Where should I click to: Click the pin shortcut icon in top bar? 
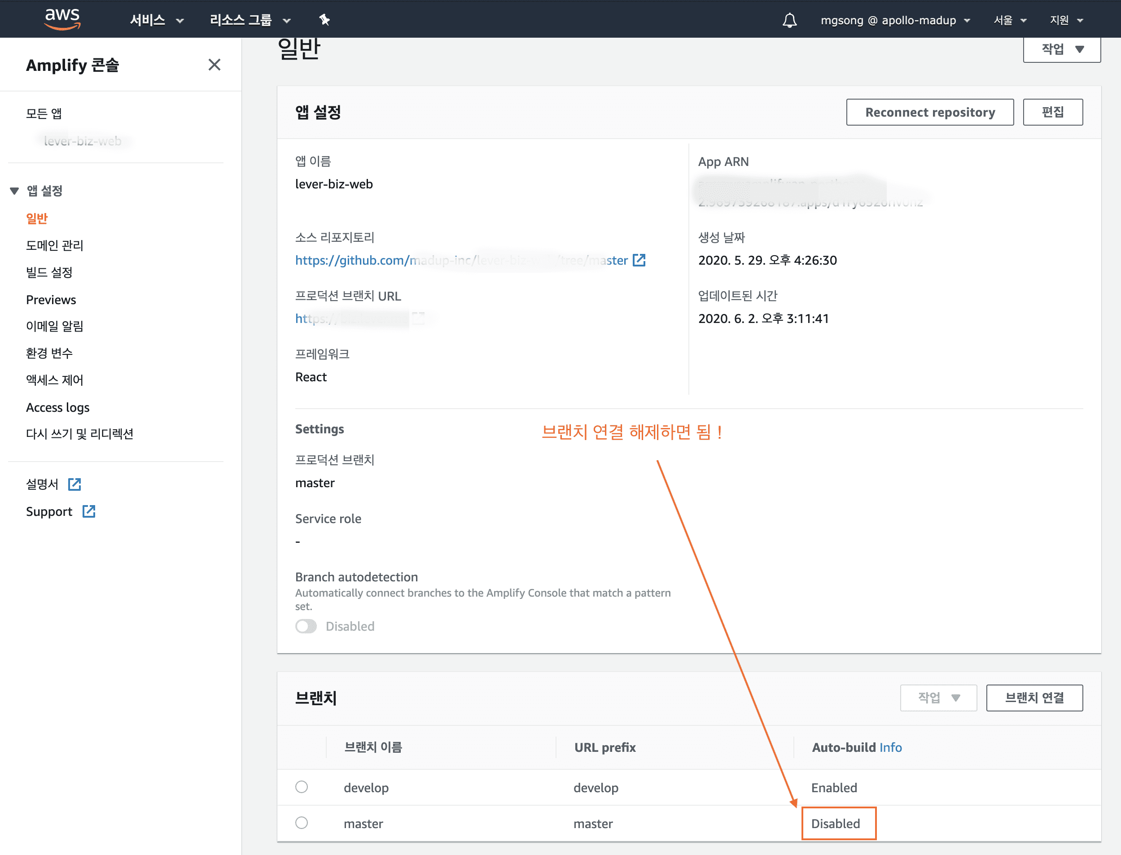point(324,20)
